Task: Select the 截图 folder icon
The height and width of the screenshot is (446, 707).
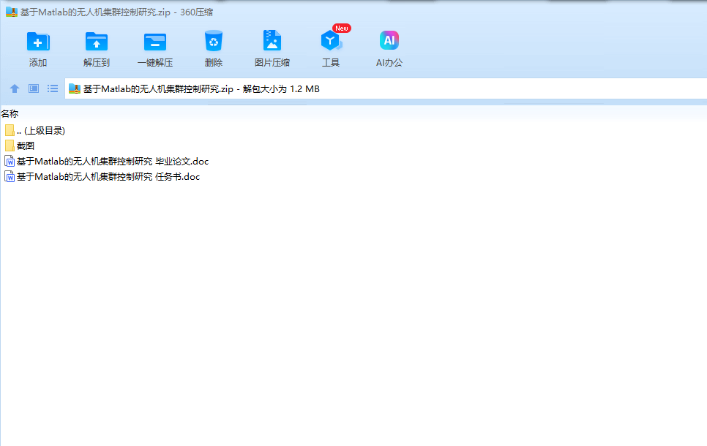Action: coord(10,146)
